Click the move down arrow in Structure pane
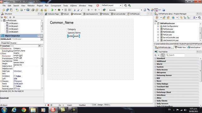Screen dimensions: 202x113 tap(14, 17)
